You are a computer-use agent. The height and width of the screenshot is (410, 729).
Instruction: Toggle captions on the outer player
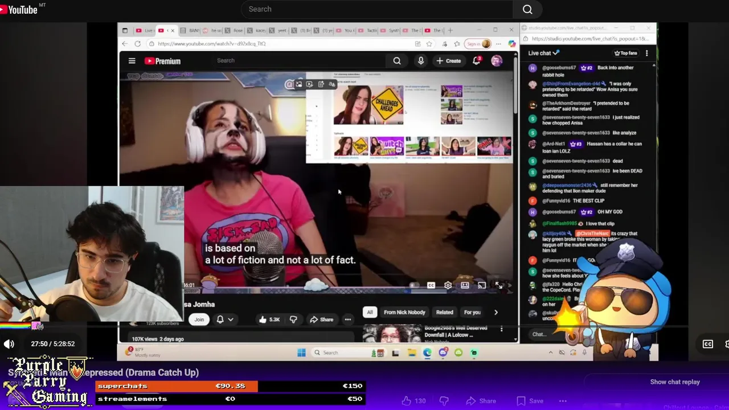(708, 344)
